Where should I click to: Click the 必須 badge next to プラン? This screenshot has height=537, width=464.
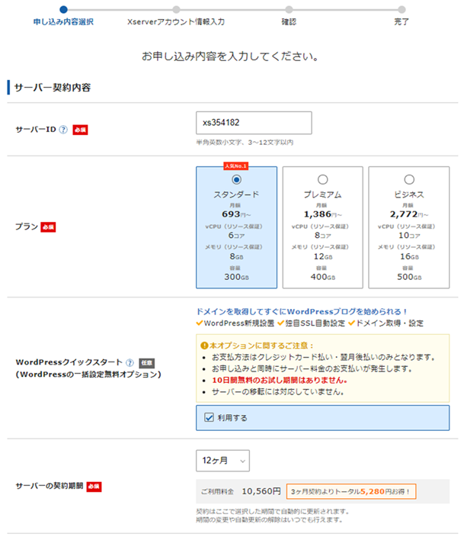(49, 227)
